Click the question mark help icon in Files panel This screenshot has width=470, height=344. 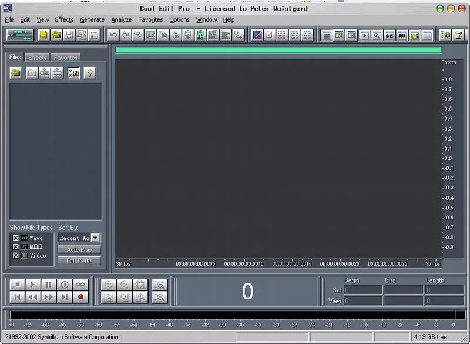[90, 73]
